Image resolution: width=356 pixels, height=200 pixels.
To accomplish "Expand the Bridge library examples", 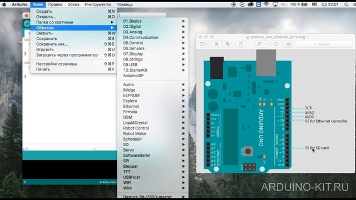I will [x=153, y=90].
